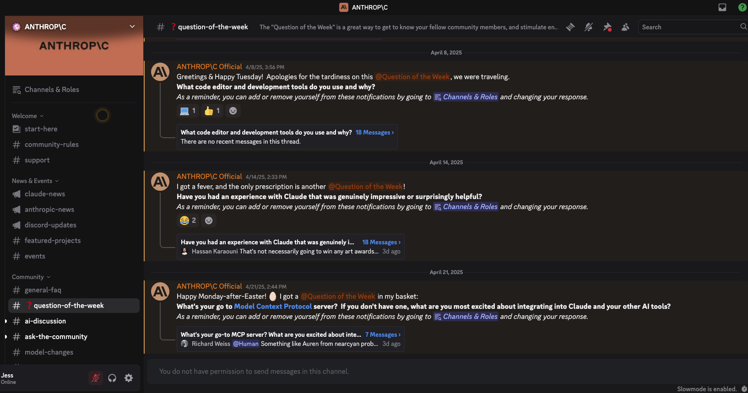748x393 pixels.
Task: Unmute the microphone
Action: [x=95, y=378]
